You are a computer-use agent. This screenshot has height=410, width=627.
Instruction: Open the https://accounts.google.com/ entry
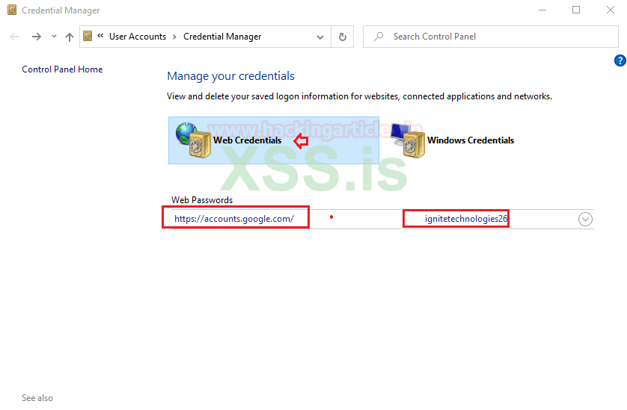234,219
